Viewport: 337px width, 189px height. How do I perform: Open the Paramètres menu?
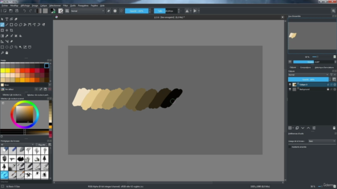(83, 6)
